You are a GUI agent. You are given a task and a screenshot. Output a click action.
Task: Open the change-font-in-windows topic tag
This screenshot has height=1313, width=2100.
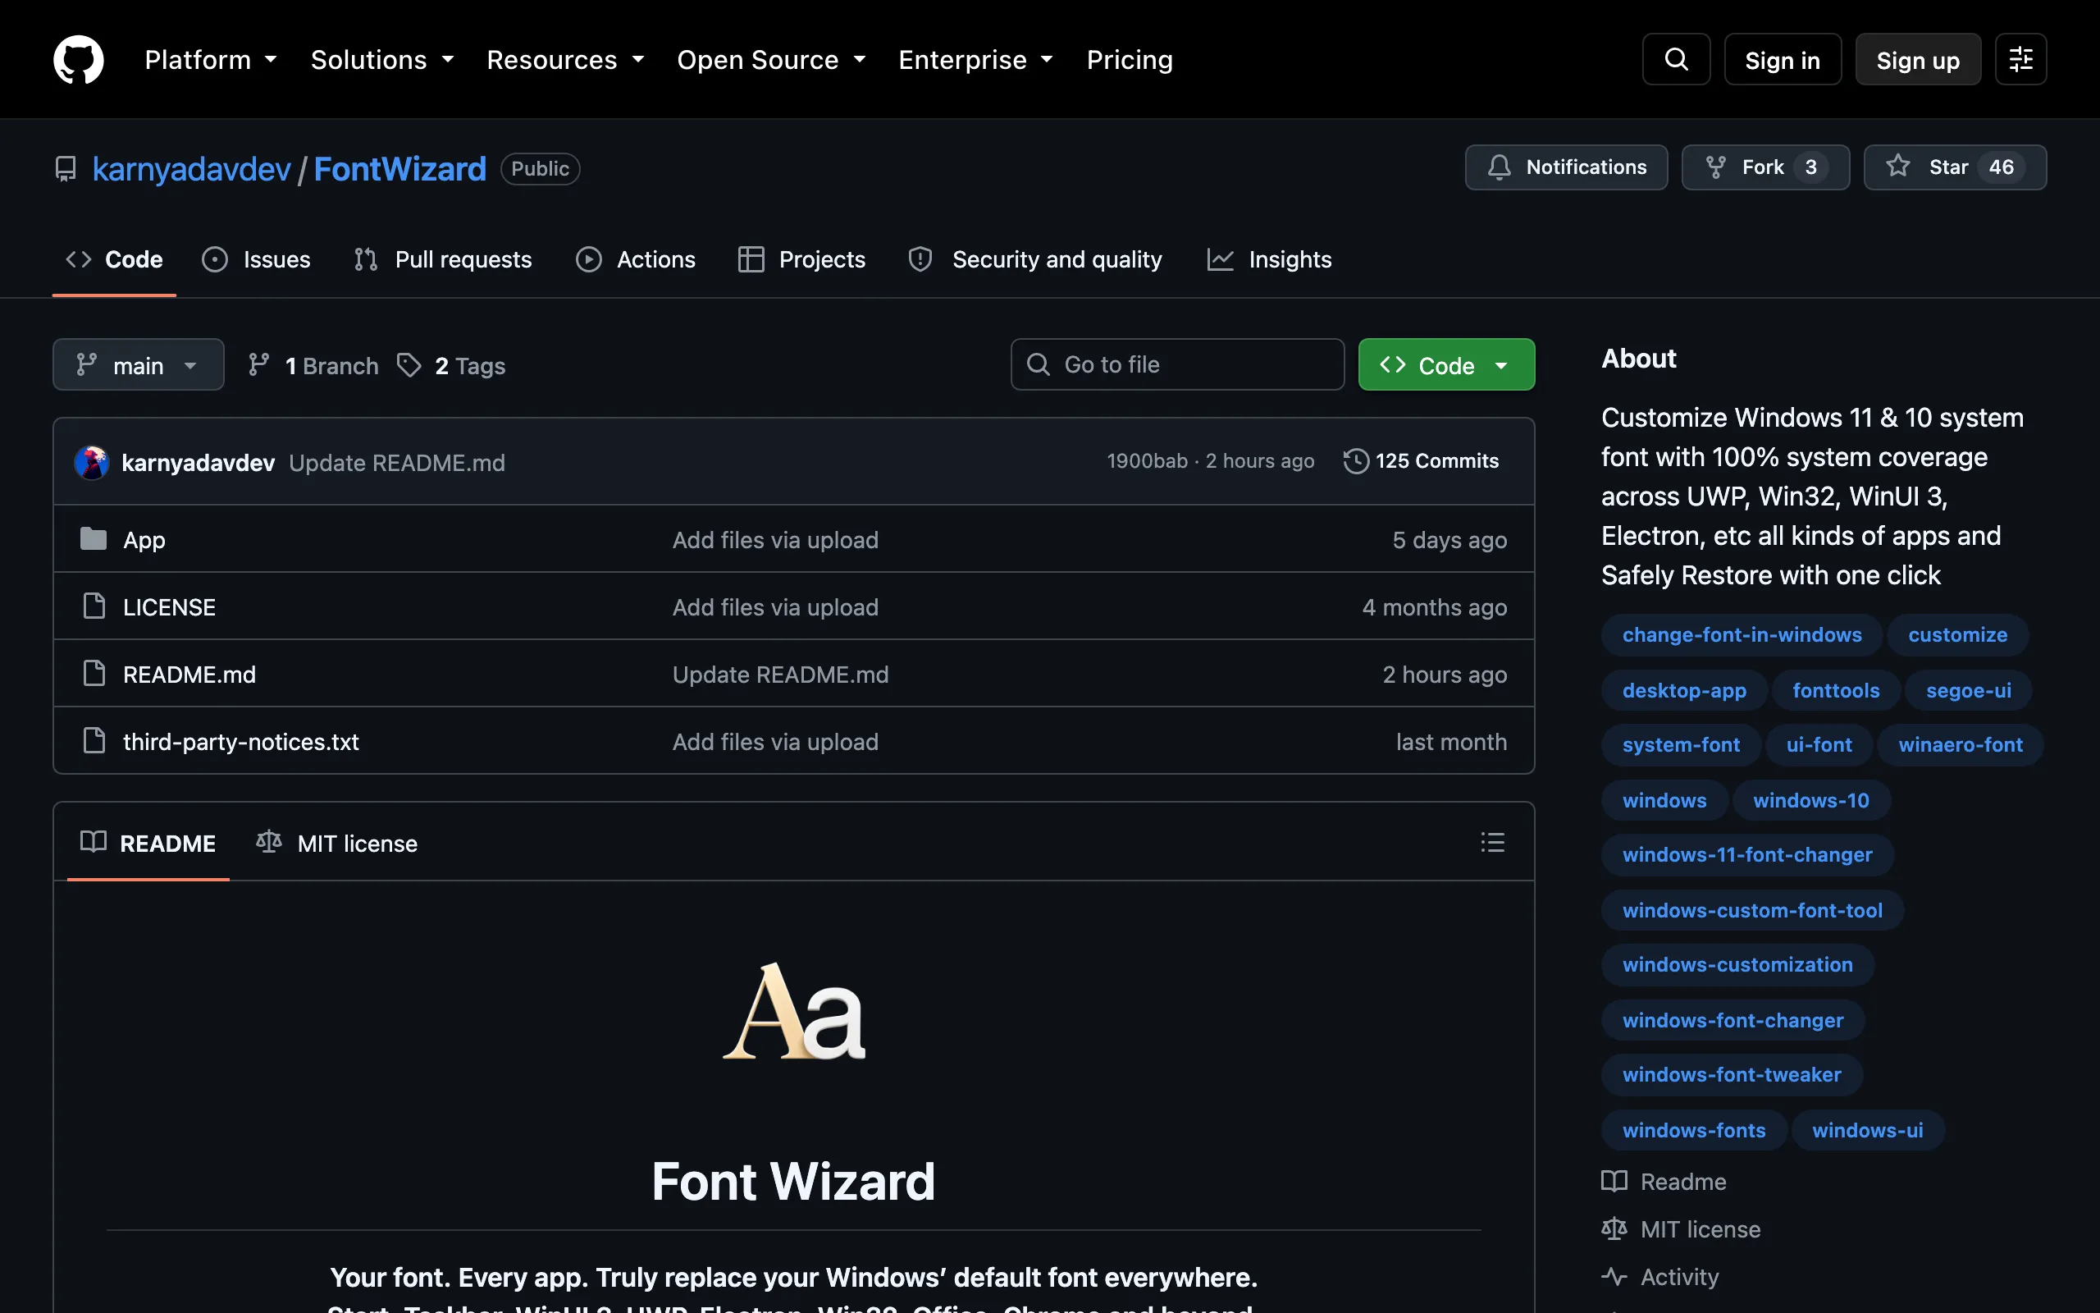(x=1742, y=635)
